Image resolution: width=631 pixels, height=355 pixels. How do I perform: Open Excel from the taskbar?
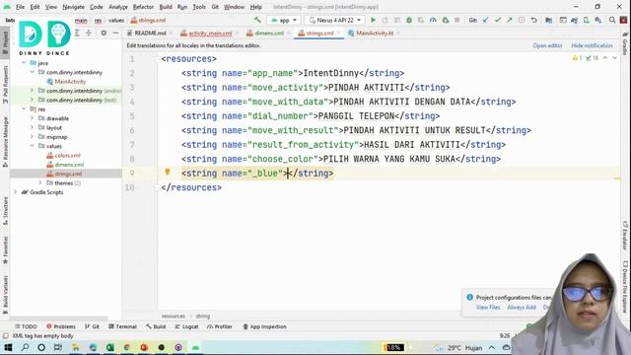click(x=109, y=347)
